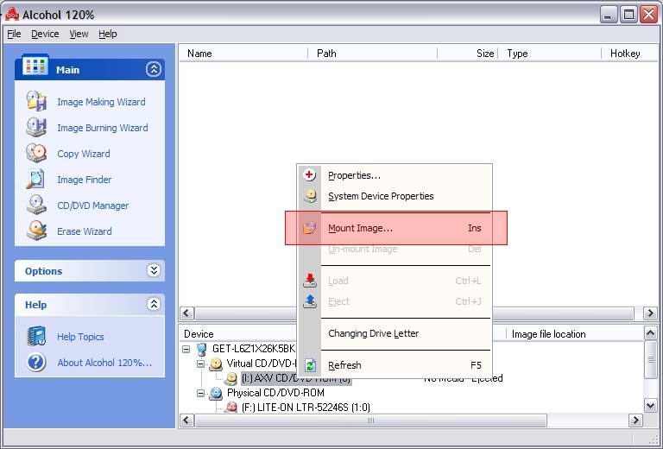Image resolution: width=663 pixels, height=449 pixels.
Task: Select System Device Properties menu entry
Action: (x=396, y=196)
